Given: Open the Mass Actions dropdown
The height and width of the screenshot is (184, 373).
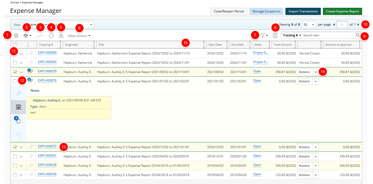Looking at the screenshot, I should pyautogui.click(x=79, y=36).
